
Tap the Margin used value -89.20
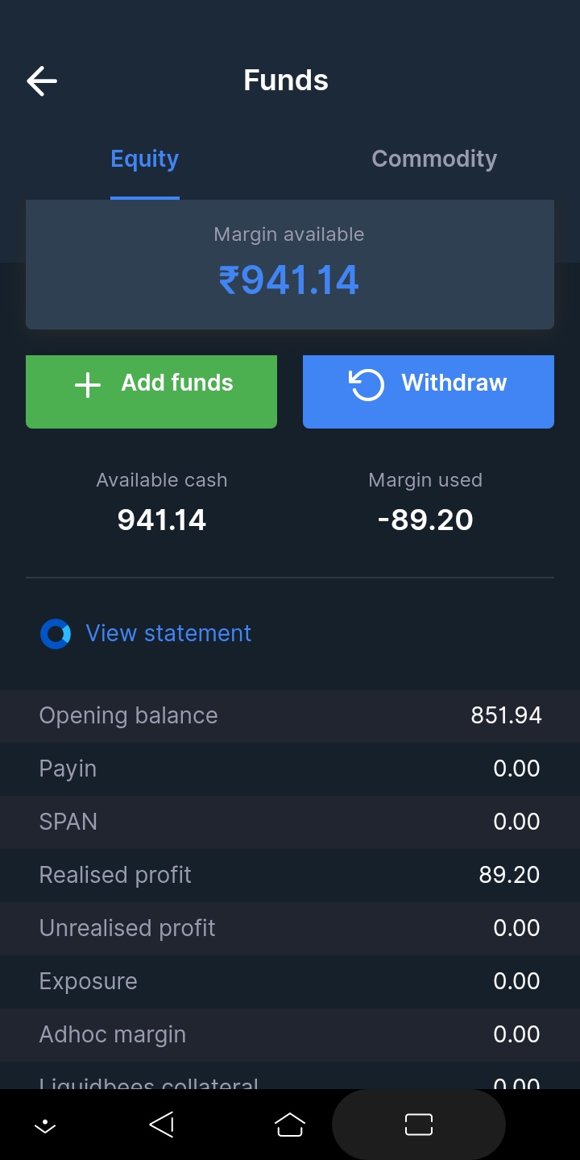425,520
